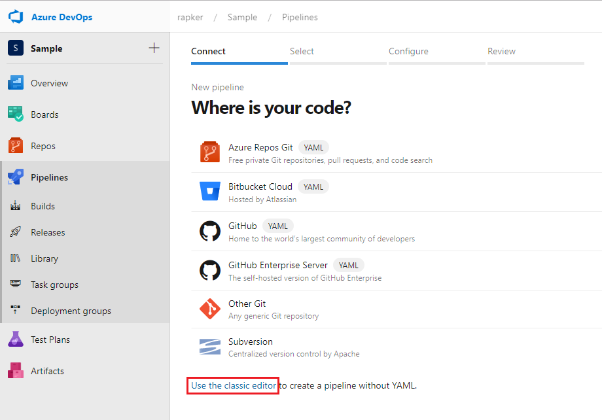The height and width of the screenshot is (420, 602).
Task: Go to Repos menu label
Action: click(x=43, y=147)
